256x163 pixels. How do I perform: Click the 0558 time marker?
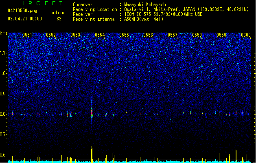tap(197, 35)
